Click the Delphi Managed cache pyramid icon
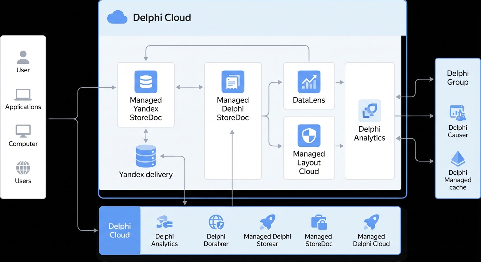The image size is (481, 262). (x=458, y=159)
